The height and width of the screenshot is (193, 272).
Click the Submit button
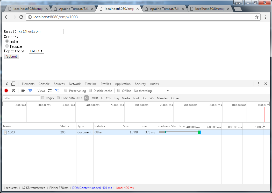point(11,56)
